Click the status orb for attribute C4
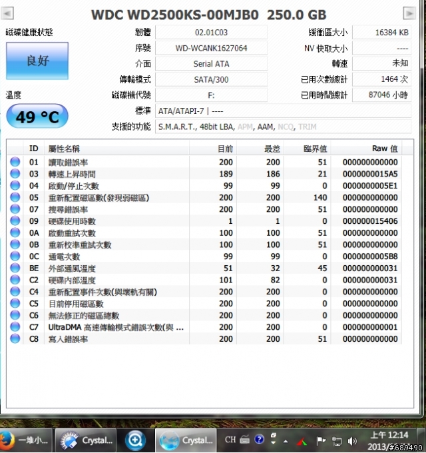Screen dimensions: 426x453 pyautogui.click(x=15, y=292)
